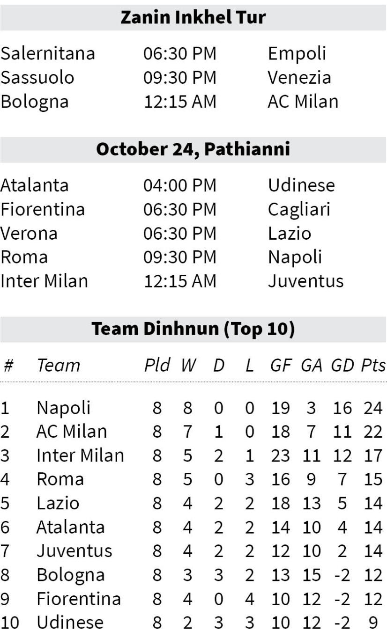Click the Pld column header
Screen dimensions: 387x638
[x=157, y=366]
